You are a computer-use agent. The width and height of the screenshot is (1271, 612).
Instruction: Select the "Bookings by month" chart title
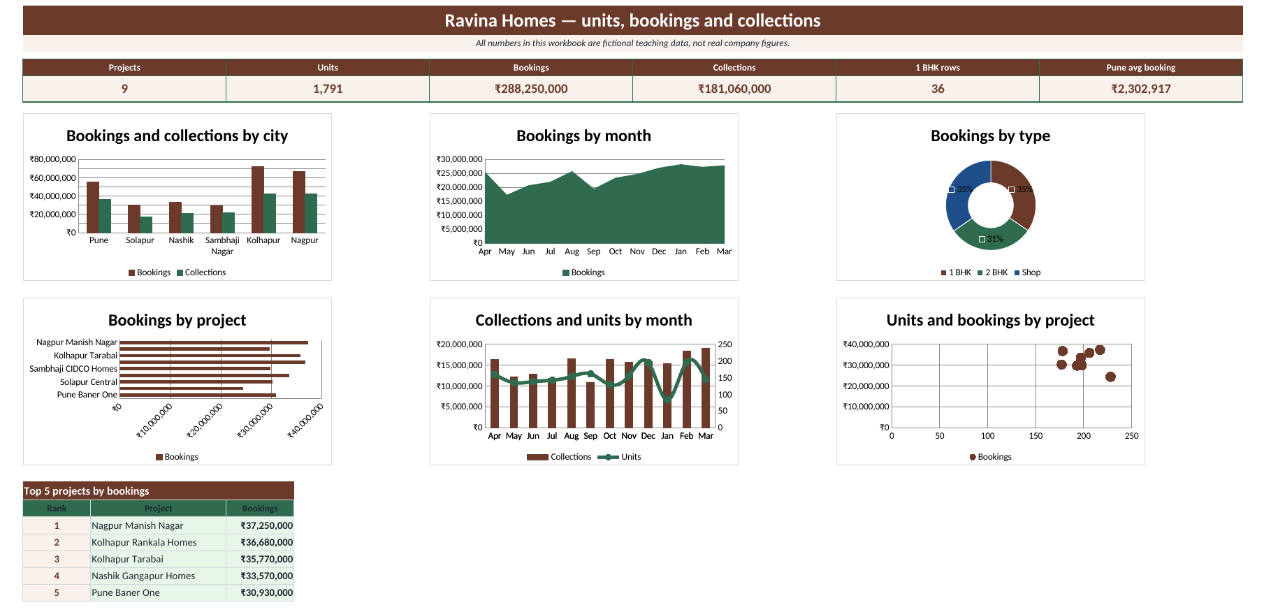coord(584,136)
